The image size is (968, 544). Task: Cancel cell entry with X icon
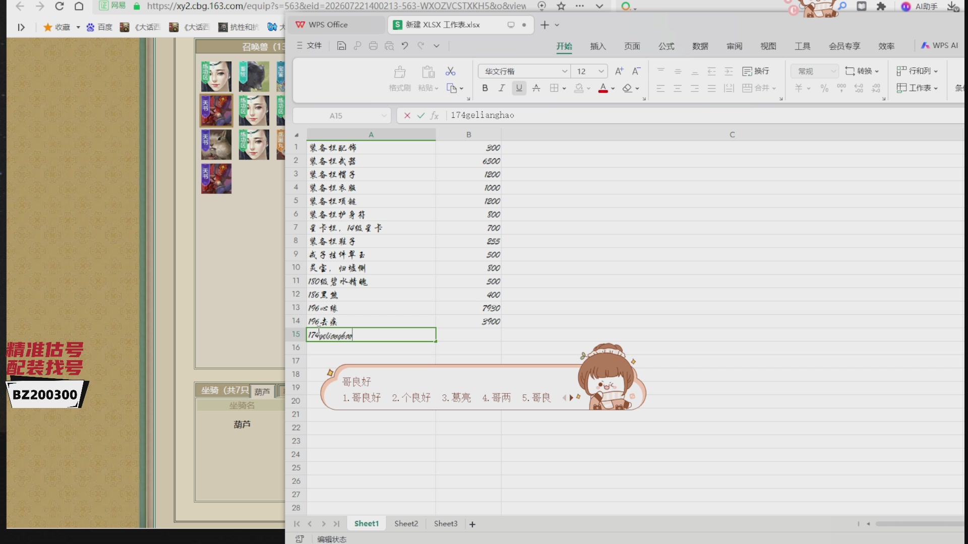click(407, 115)
